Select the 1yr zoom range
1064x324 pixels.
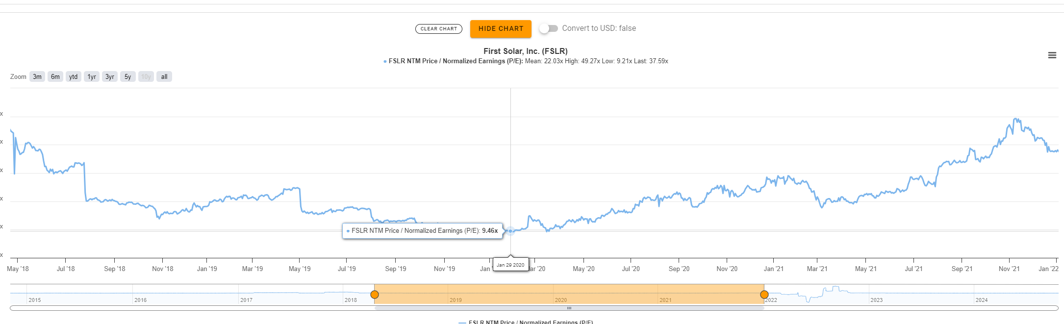(92, 76)
